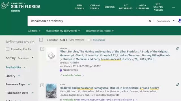Open Off-Campus Access from the header

158,7
